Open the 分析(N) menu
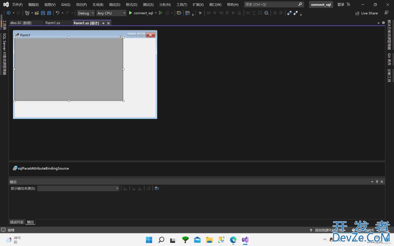This screenshot has height=246, width=394. [165, 4]
